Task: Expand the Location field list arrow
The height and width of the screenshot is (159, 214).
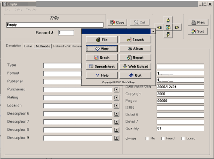Action: 116,106
